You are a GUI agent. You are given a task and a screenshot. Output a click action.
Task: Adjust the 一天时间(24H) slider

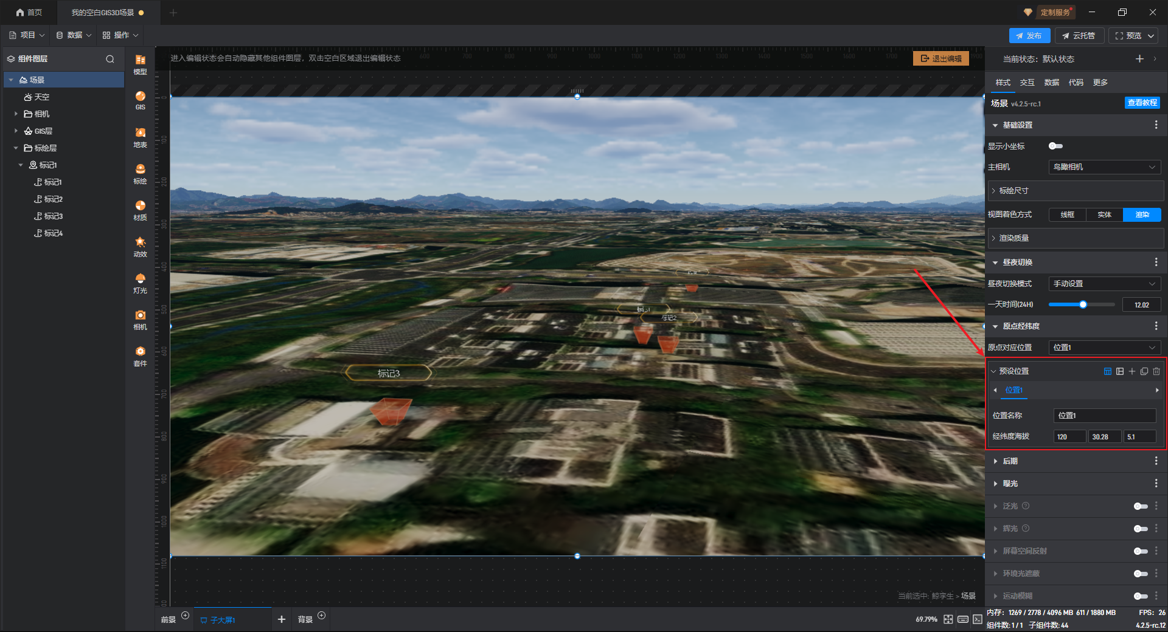[1083, 304]
